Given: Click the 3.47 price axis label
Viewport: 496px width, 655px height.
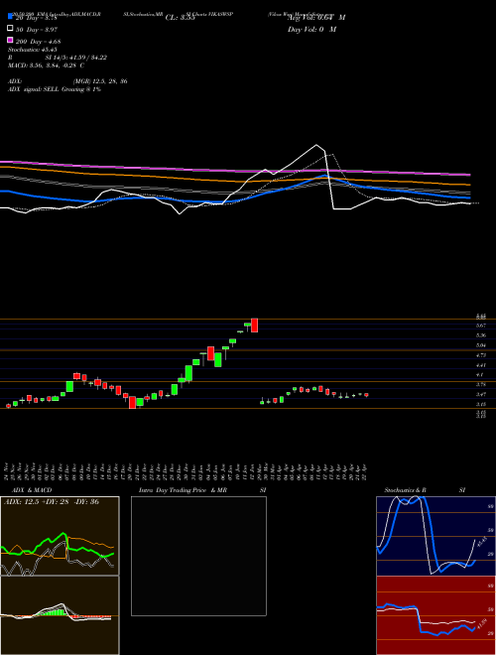Looking at the screenshot, I should point(481,394).
